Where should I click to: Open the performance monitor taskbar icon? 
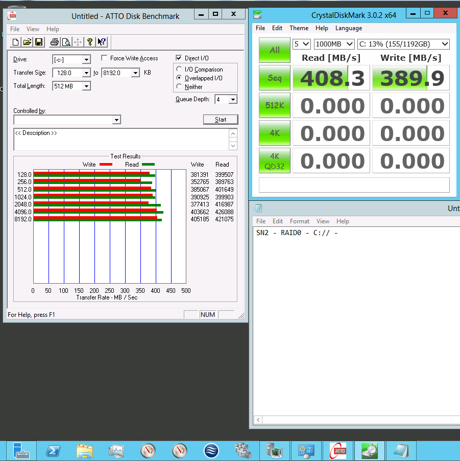click(x=116, y=450)
